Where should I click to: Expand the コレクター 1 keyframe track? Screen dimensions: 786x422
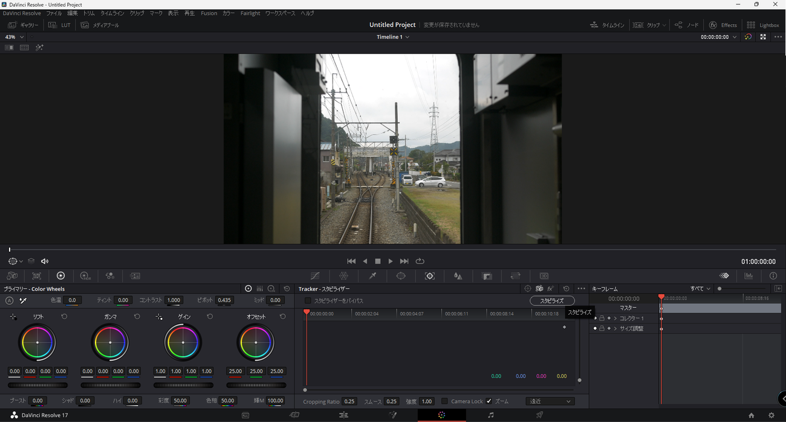[615, 318]
